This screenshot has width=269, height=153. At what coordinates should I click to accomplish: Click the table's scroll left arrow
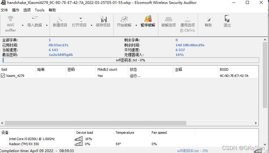2,123
